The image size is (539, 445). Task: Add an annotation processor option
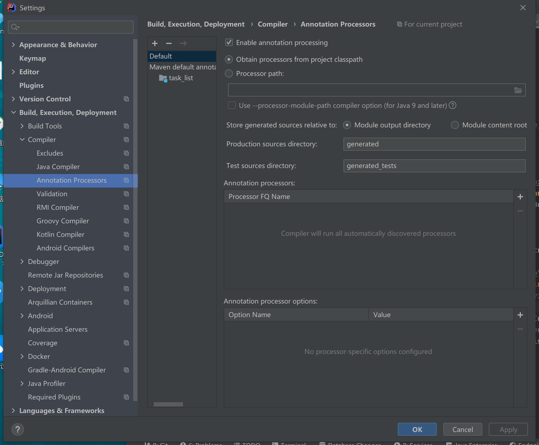(x=520, y=315)
